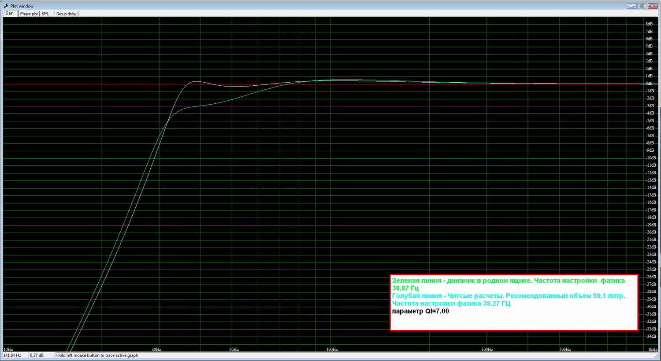The image size is (661, 361).
Task: Minimize the Plot window
Action: (632, 6)
